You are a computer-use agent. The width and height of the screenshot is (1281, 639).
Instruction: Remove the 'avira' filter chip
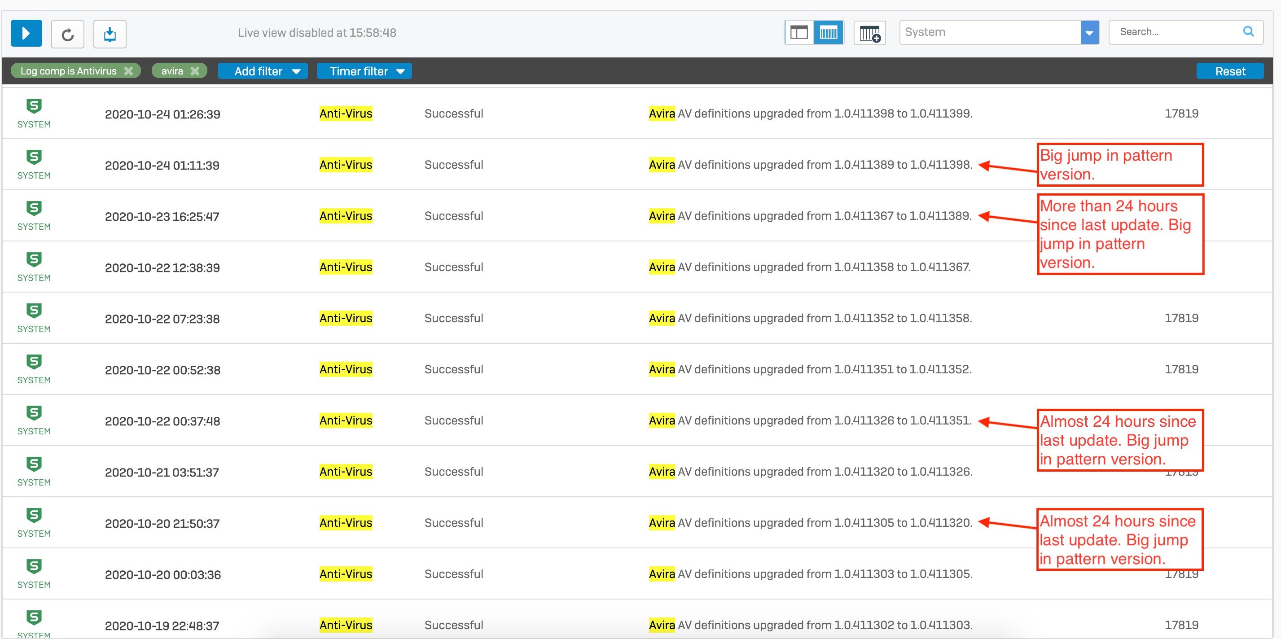pos(195,71)
